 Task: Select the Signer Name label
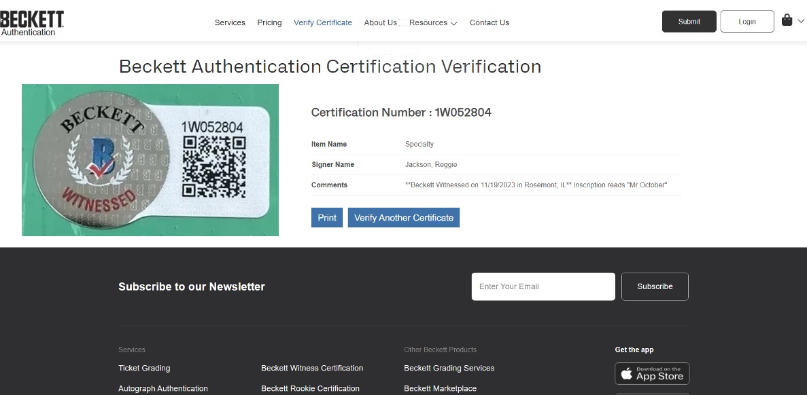(x=332, y=165)
